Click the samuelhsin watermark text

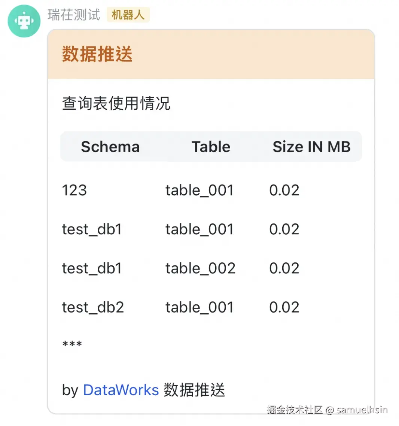(362, 410)
